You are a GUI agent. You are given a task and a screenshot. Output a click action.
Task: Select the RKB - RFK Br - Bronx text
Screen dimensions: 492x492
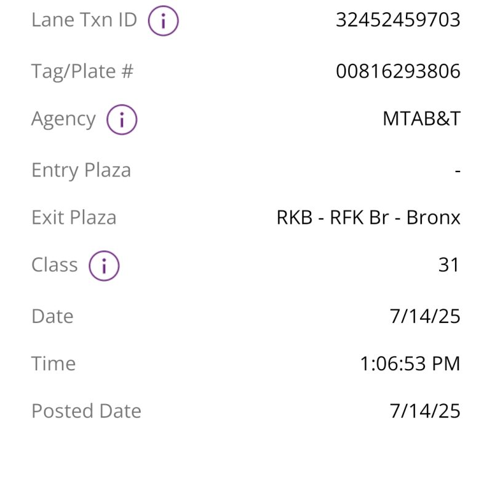point(368,218)
